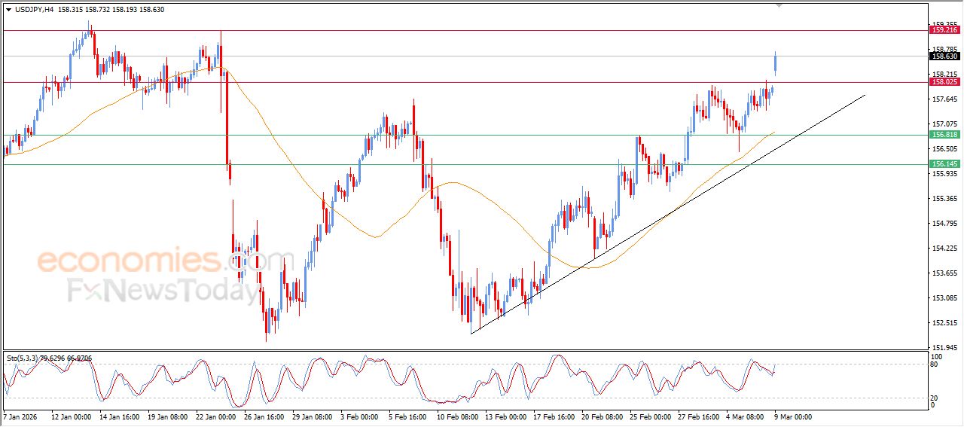Click the stochastic 80 level label
Screen dimensions: 964x427
(935, 364)
